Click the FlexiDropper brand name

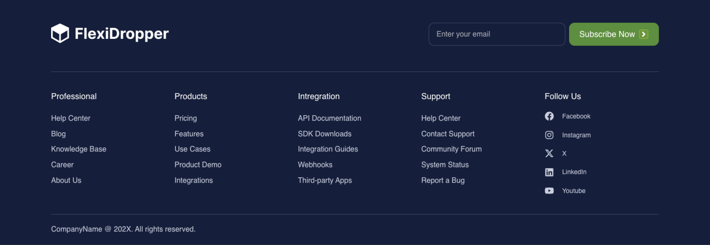coord(122,34)
